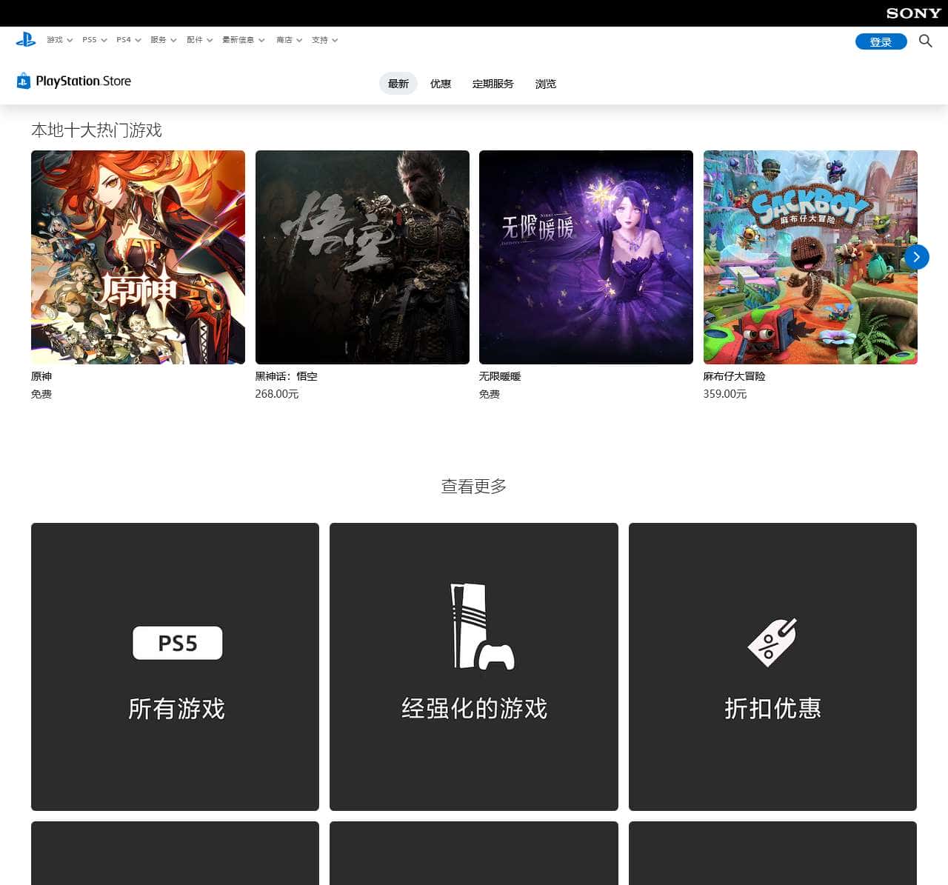Switch to the 定期服务 tab
Image resolution: width=948 pixels, height=885 pixels.
pyautogui.click(x=493, y=84)
